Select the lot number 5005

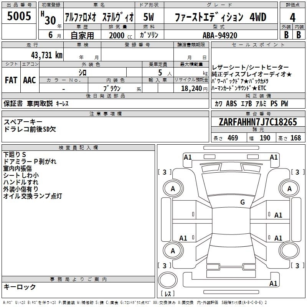click(19, 16)
